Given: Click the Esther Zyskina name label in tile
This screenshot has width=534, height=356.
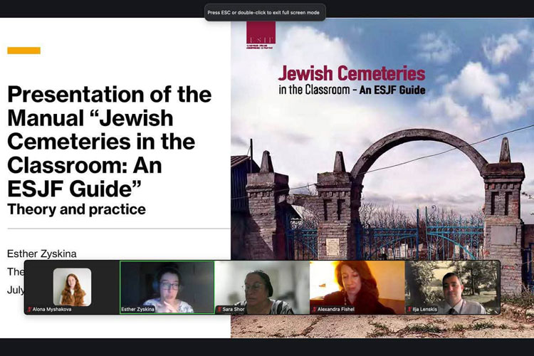Looking at the screenshot, I should (138, 309).
